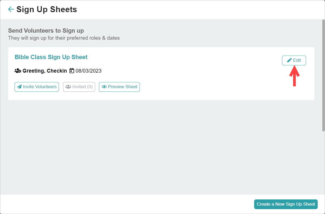The image size is (325, 214).
Task: Select the Invited (0) button label
Action: 82,87
